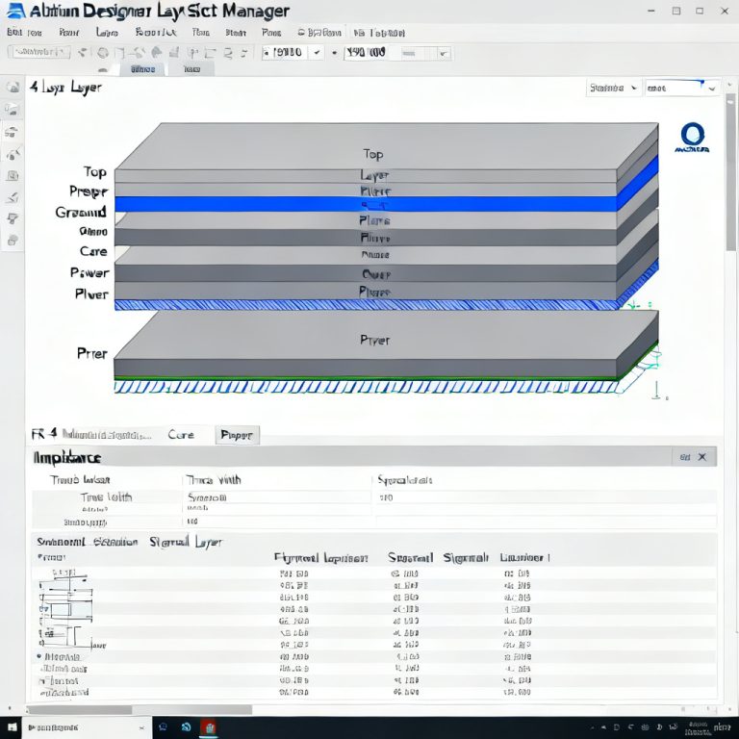Click the red app icon on the taskbar
Viewport: 739px width, 739px height.
click(209, 727)
